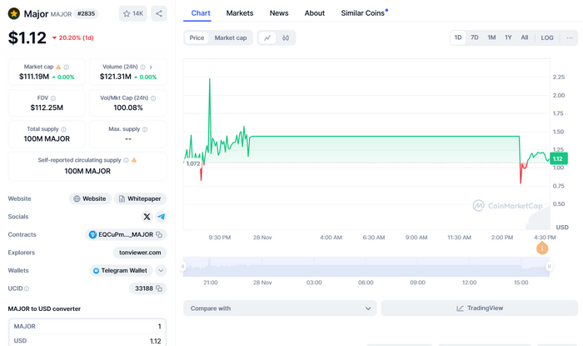
Task: Open the Whitepaper link
Action: click(x=140, y=198)
